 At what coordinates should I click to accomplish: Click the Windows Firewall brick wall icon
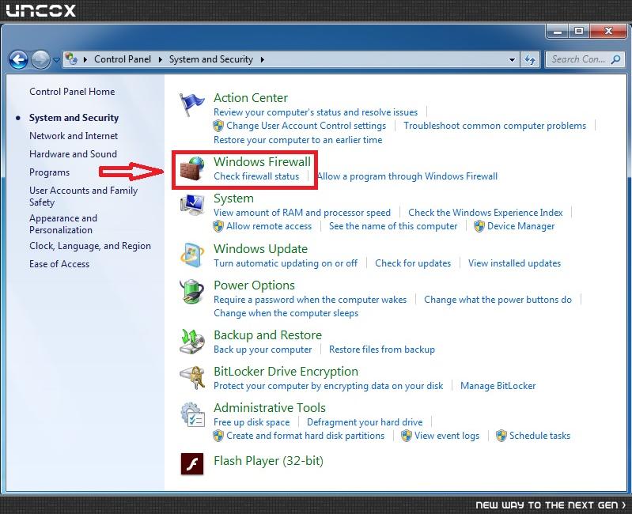pyautogui.click(x=192, y=168)
